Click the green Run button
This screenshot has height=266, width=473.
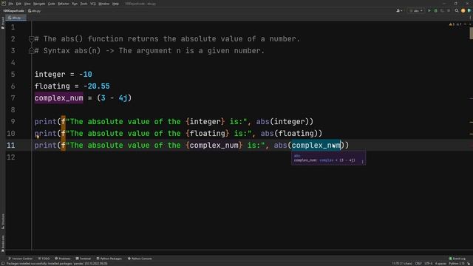[429, 11]
